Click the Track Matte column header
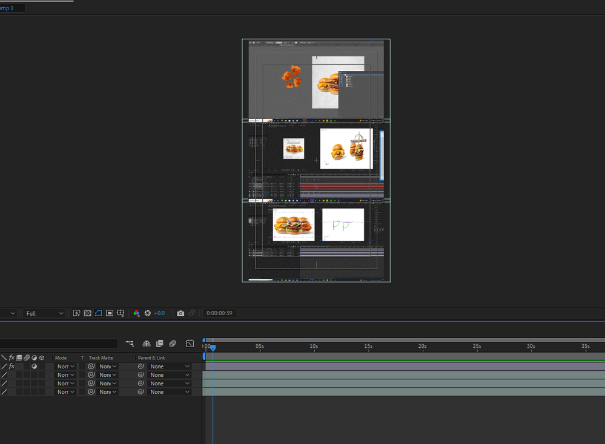Screen dimensions: 605x444 pos(101,357)
